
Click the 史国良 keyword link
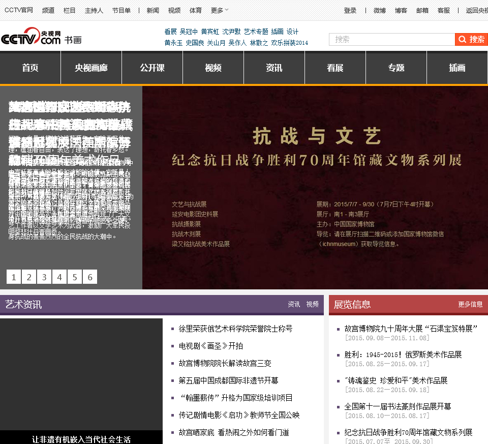[x=195, y=43]
